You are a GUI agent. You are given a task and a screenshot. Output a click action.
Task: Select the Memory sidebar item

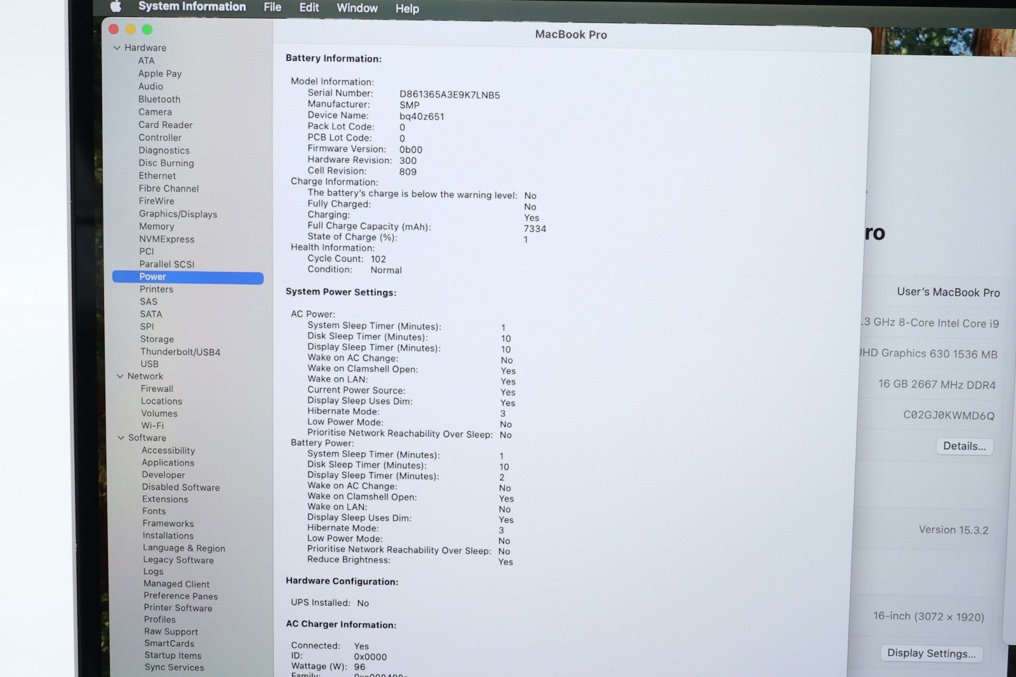[156, 226]
